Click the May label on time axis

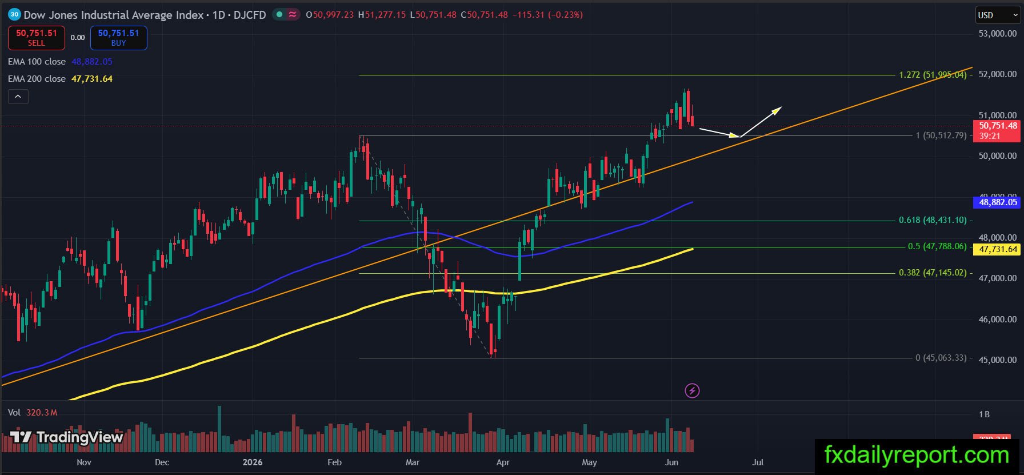[589, 462]
